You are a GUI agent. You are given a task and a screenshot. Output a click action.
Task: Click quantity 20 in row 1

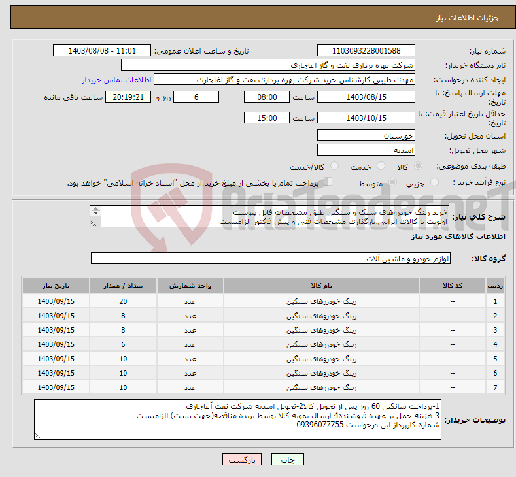coord(123,301)
